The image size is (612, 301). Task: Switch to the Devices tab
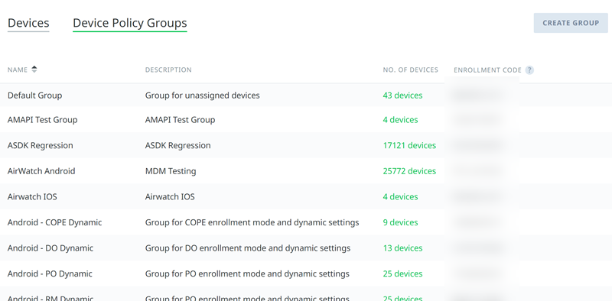(28, 23)
